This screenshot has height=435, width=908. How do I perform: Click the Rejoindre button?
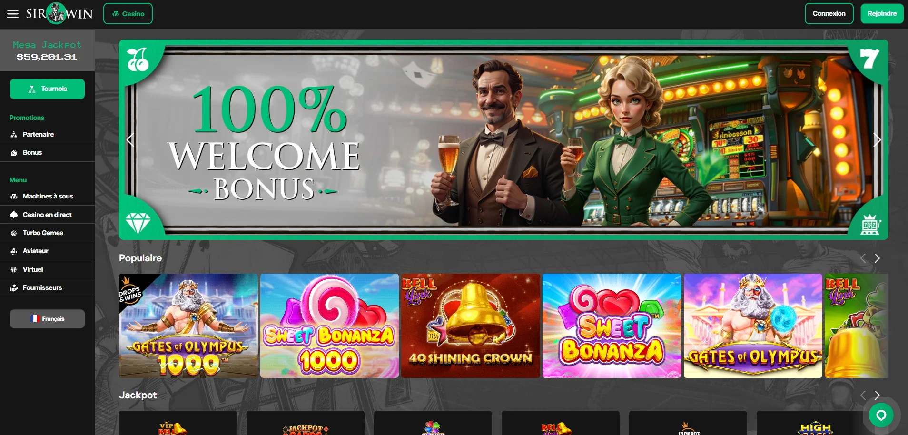tap(882, 13)
